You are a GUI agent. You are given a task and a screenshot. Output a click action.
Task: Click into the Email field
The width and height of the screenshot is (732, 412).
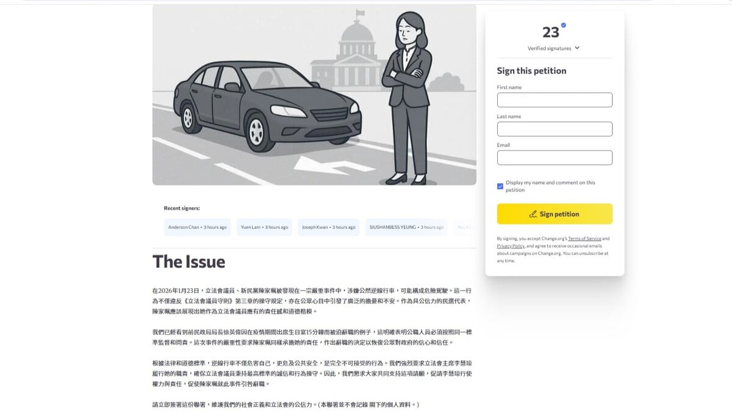pos(554,157)
